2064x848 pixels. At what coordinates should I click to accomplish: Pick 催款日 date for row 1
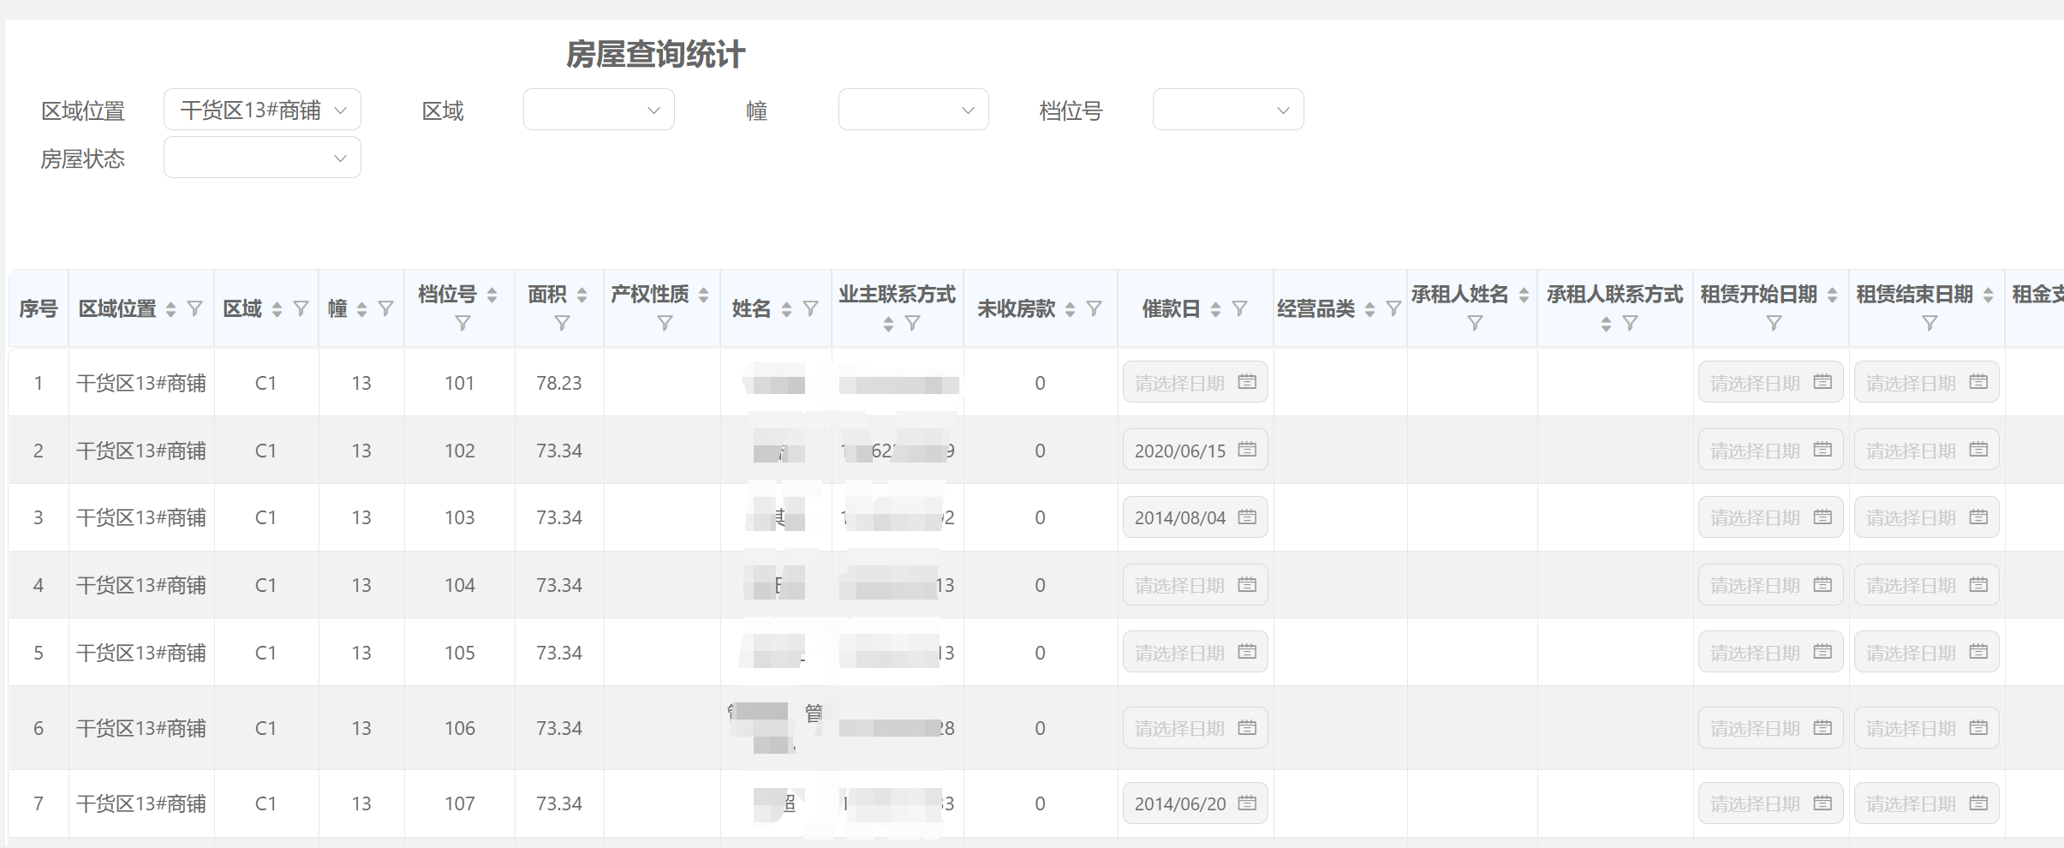click(x=1195, y=382)
